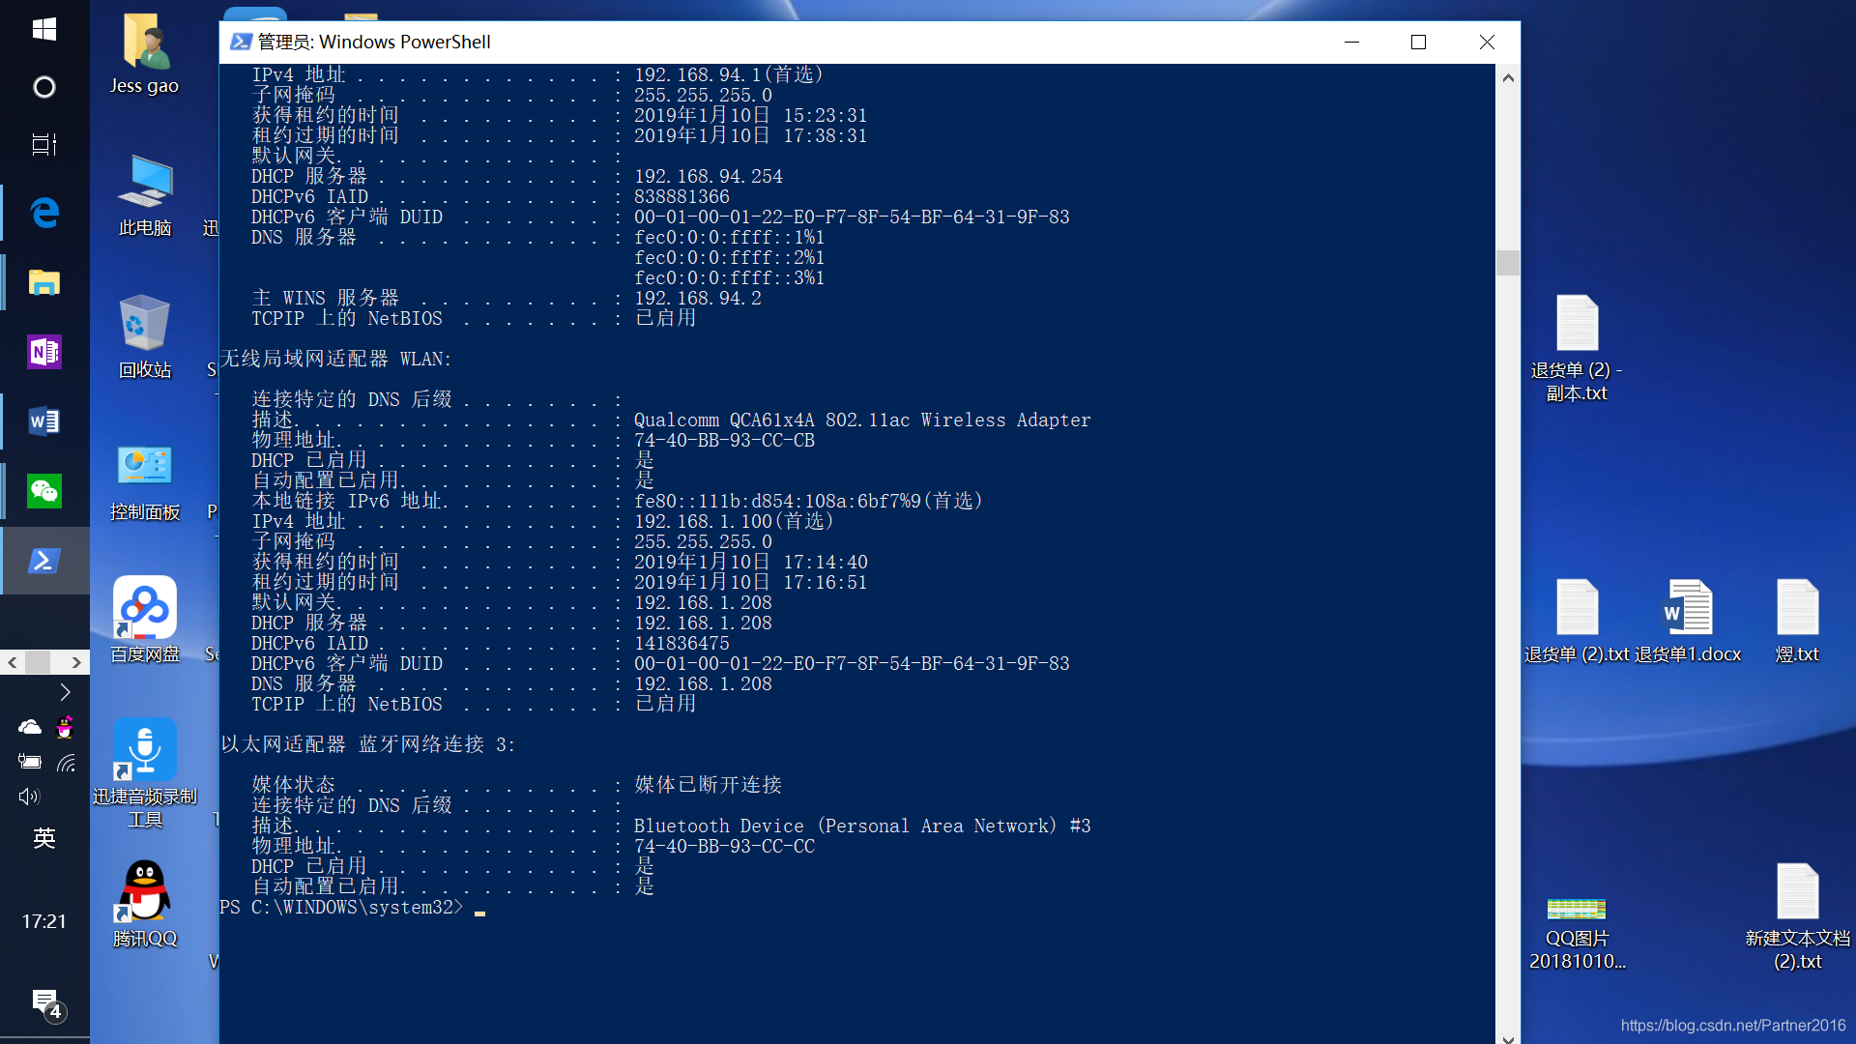Select the PowerShell taskbar icon

point(44,561)
